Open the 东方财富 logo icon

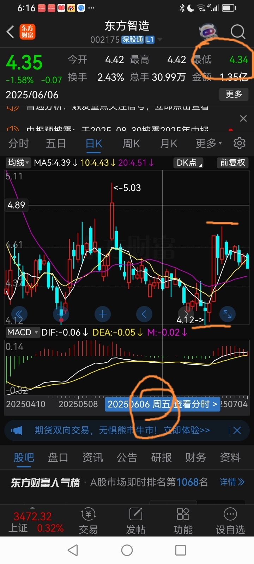pos(28,32)
